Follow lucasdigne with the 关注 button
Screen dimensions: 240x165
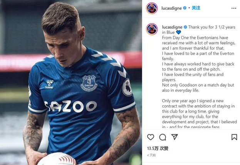(x=196, y=8)
